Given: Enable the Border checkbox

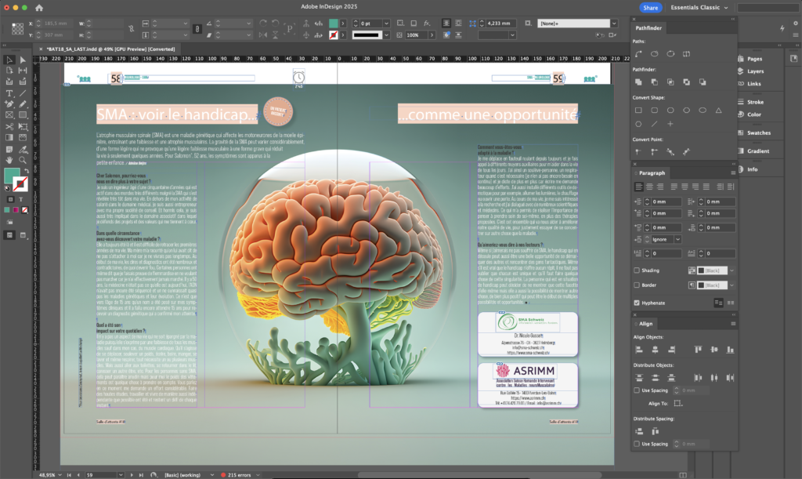Looking at the screenshot, I should point(637,285).
